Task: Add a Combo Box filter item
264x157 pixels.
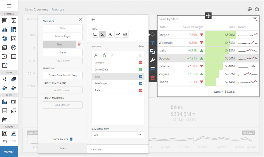Action: coord(14,102)
